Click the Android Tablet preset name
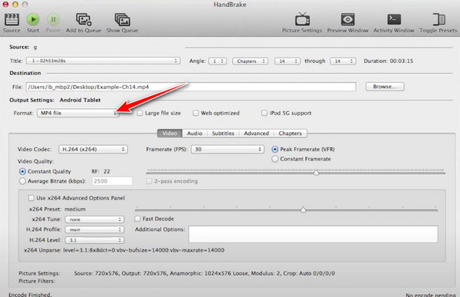 click(80, 101)
